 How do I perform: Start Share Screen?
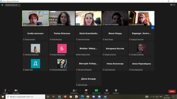[96, 91]
